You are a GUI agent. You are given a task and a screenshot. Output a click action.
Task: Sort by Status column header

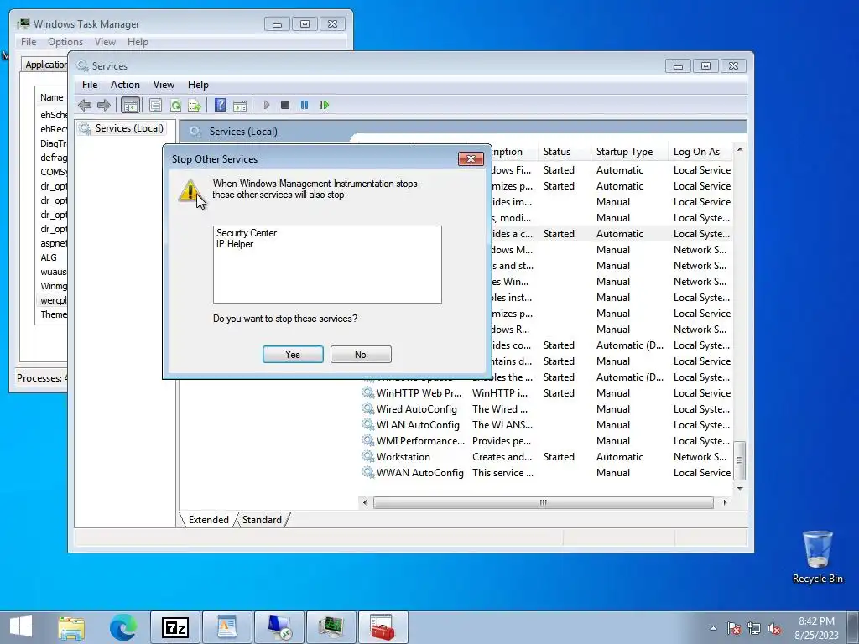pos(565,152)
